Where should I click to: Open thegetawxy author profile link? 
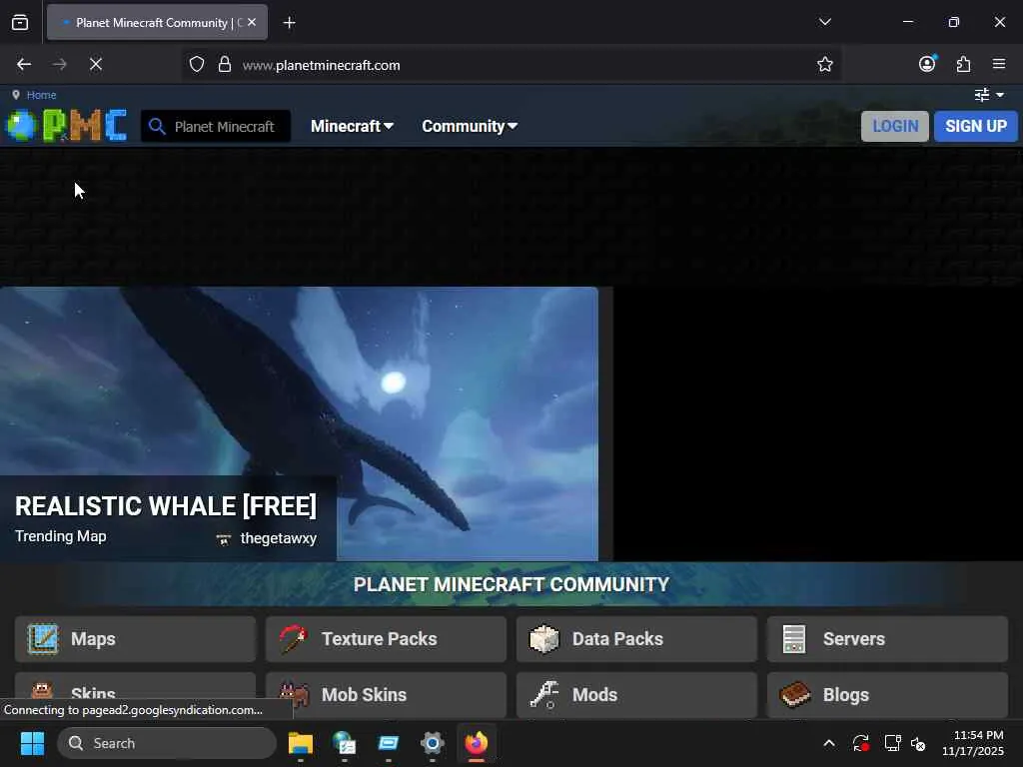(279, 538)
